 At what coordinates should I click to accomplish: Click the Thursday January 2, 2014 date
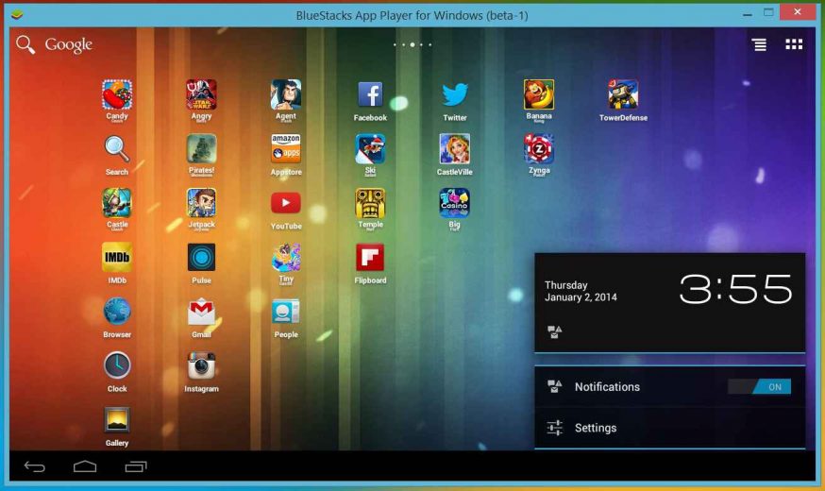pos(581,291)
